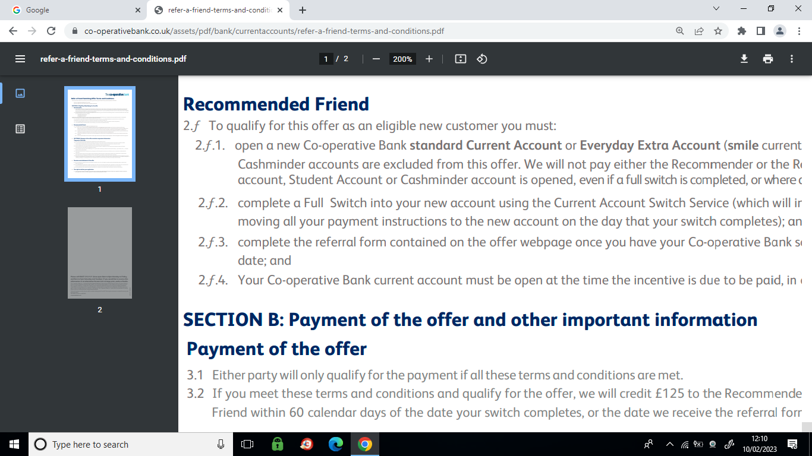Open the green lock app on taskbar
812x456 pixels.
click(x=278, y=444)
